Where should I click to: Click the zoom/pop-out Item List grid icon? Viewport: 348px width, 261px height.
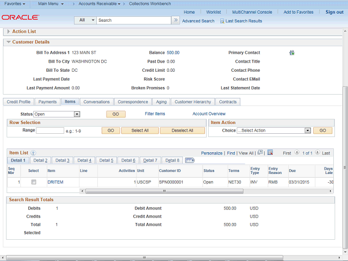pos(260,153)
